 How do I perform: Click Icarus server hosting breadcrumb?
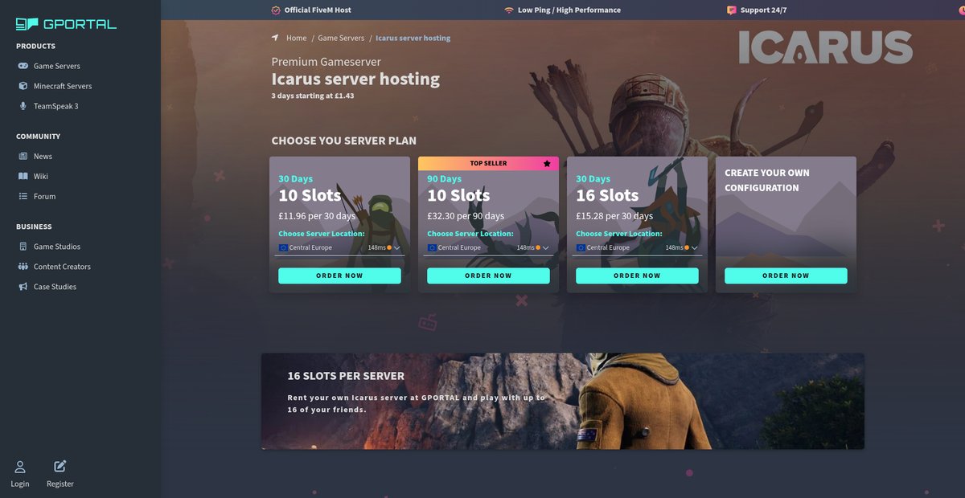(x=413, y=38)
